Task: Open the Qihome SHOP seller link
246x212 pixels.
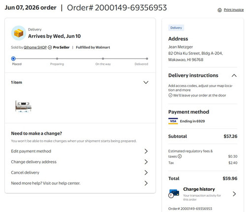Action: point(35,47)
